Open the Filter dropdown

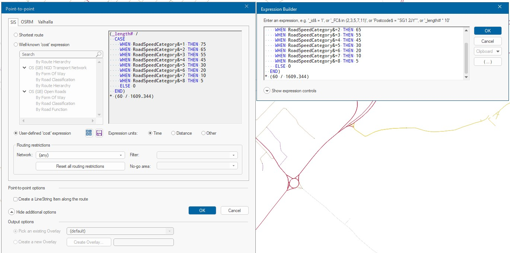tap(197, 155)
